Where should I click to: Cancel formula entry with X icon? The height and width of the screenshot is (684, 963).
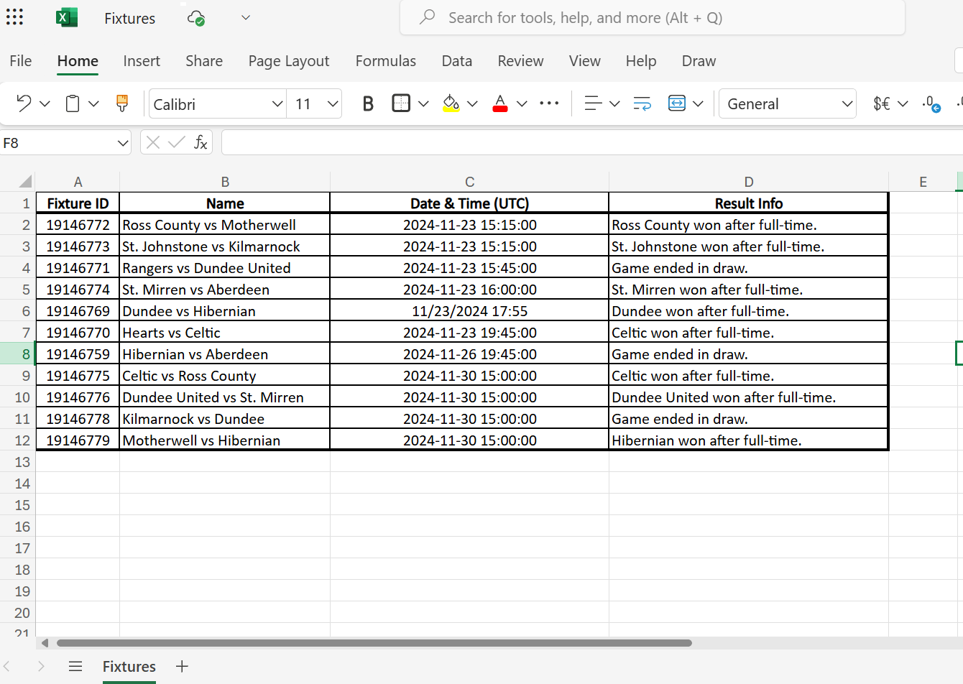click(152, 143)
